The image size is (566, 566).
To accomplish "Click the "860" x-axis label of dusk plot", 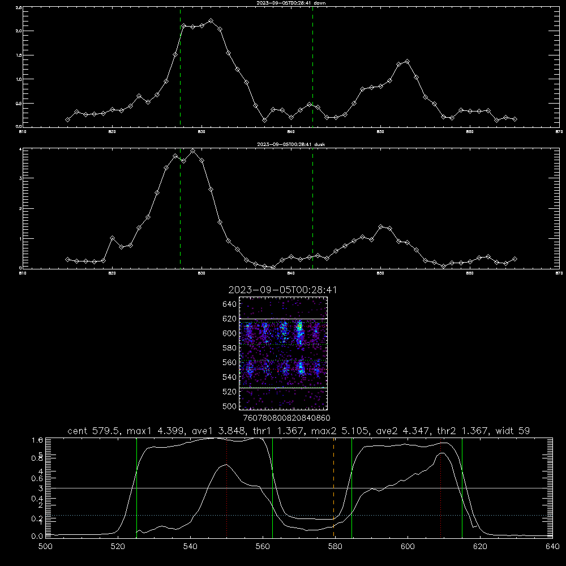I will 470,273.
